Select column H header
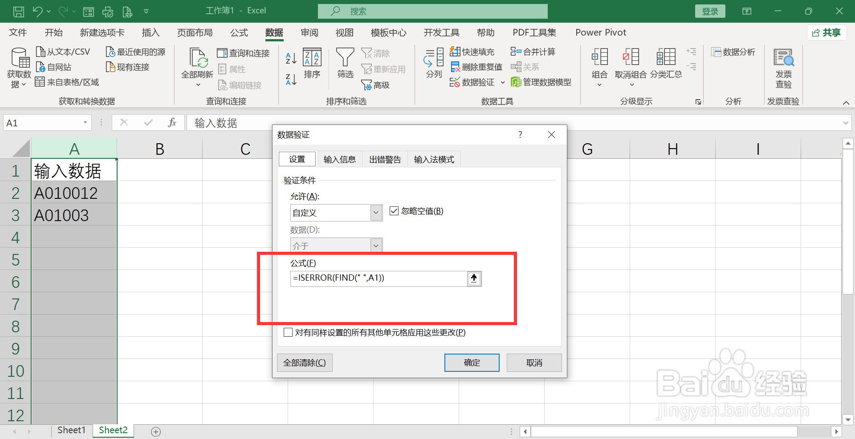The height and width of the screenshot is (439, 855). [672, 149]
